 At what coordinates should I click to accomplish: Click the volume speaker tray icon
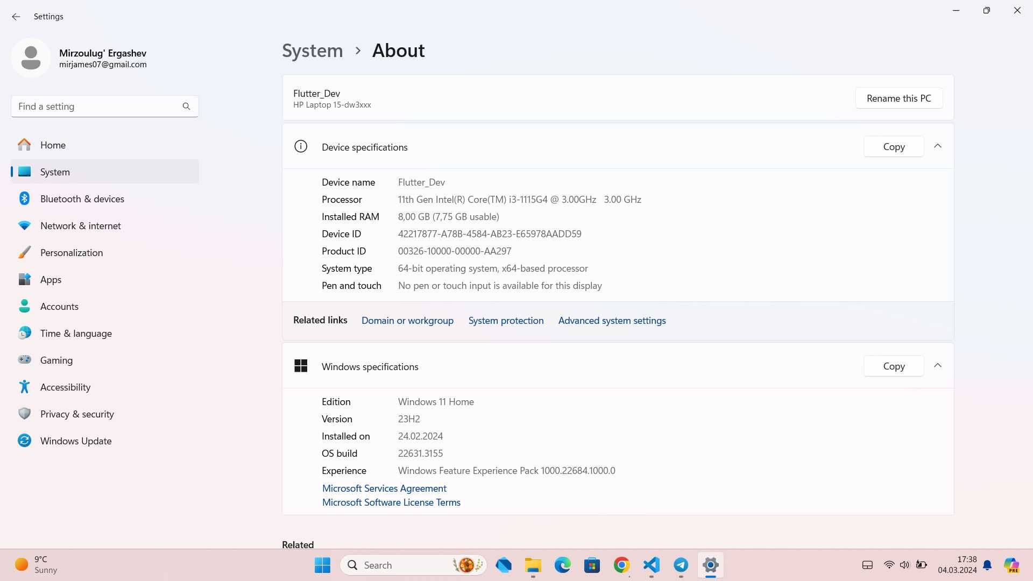tap(904, 565)
